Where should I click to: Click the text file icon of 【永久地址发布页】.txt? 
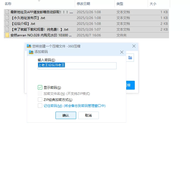tap(7, 18)
